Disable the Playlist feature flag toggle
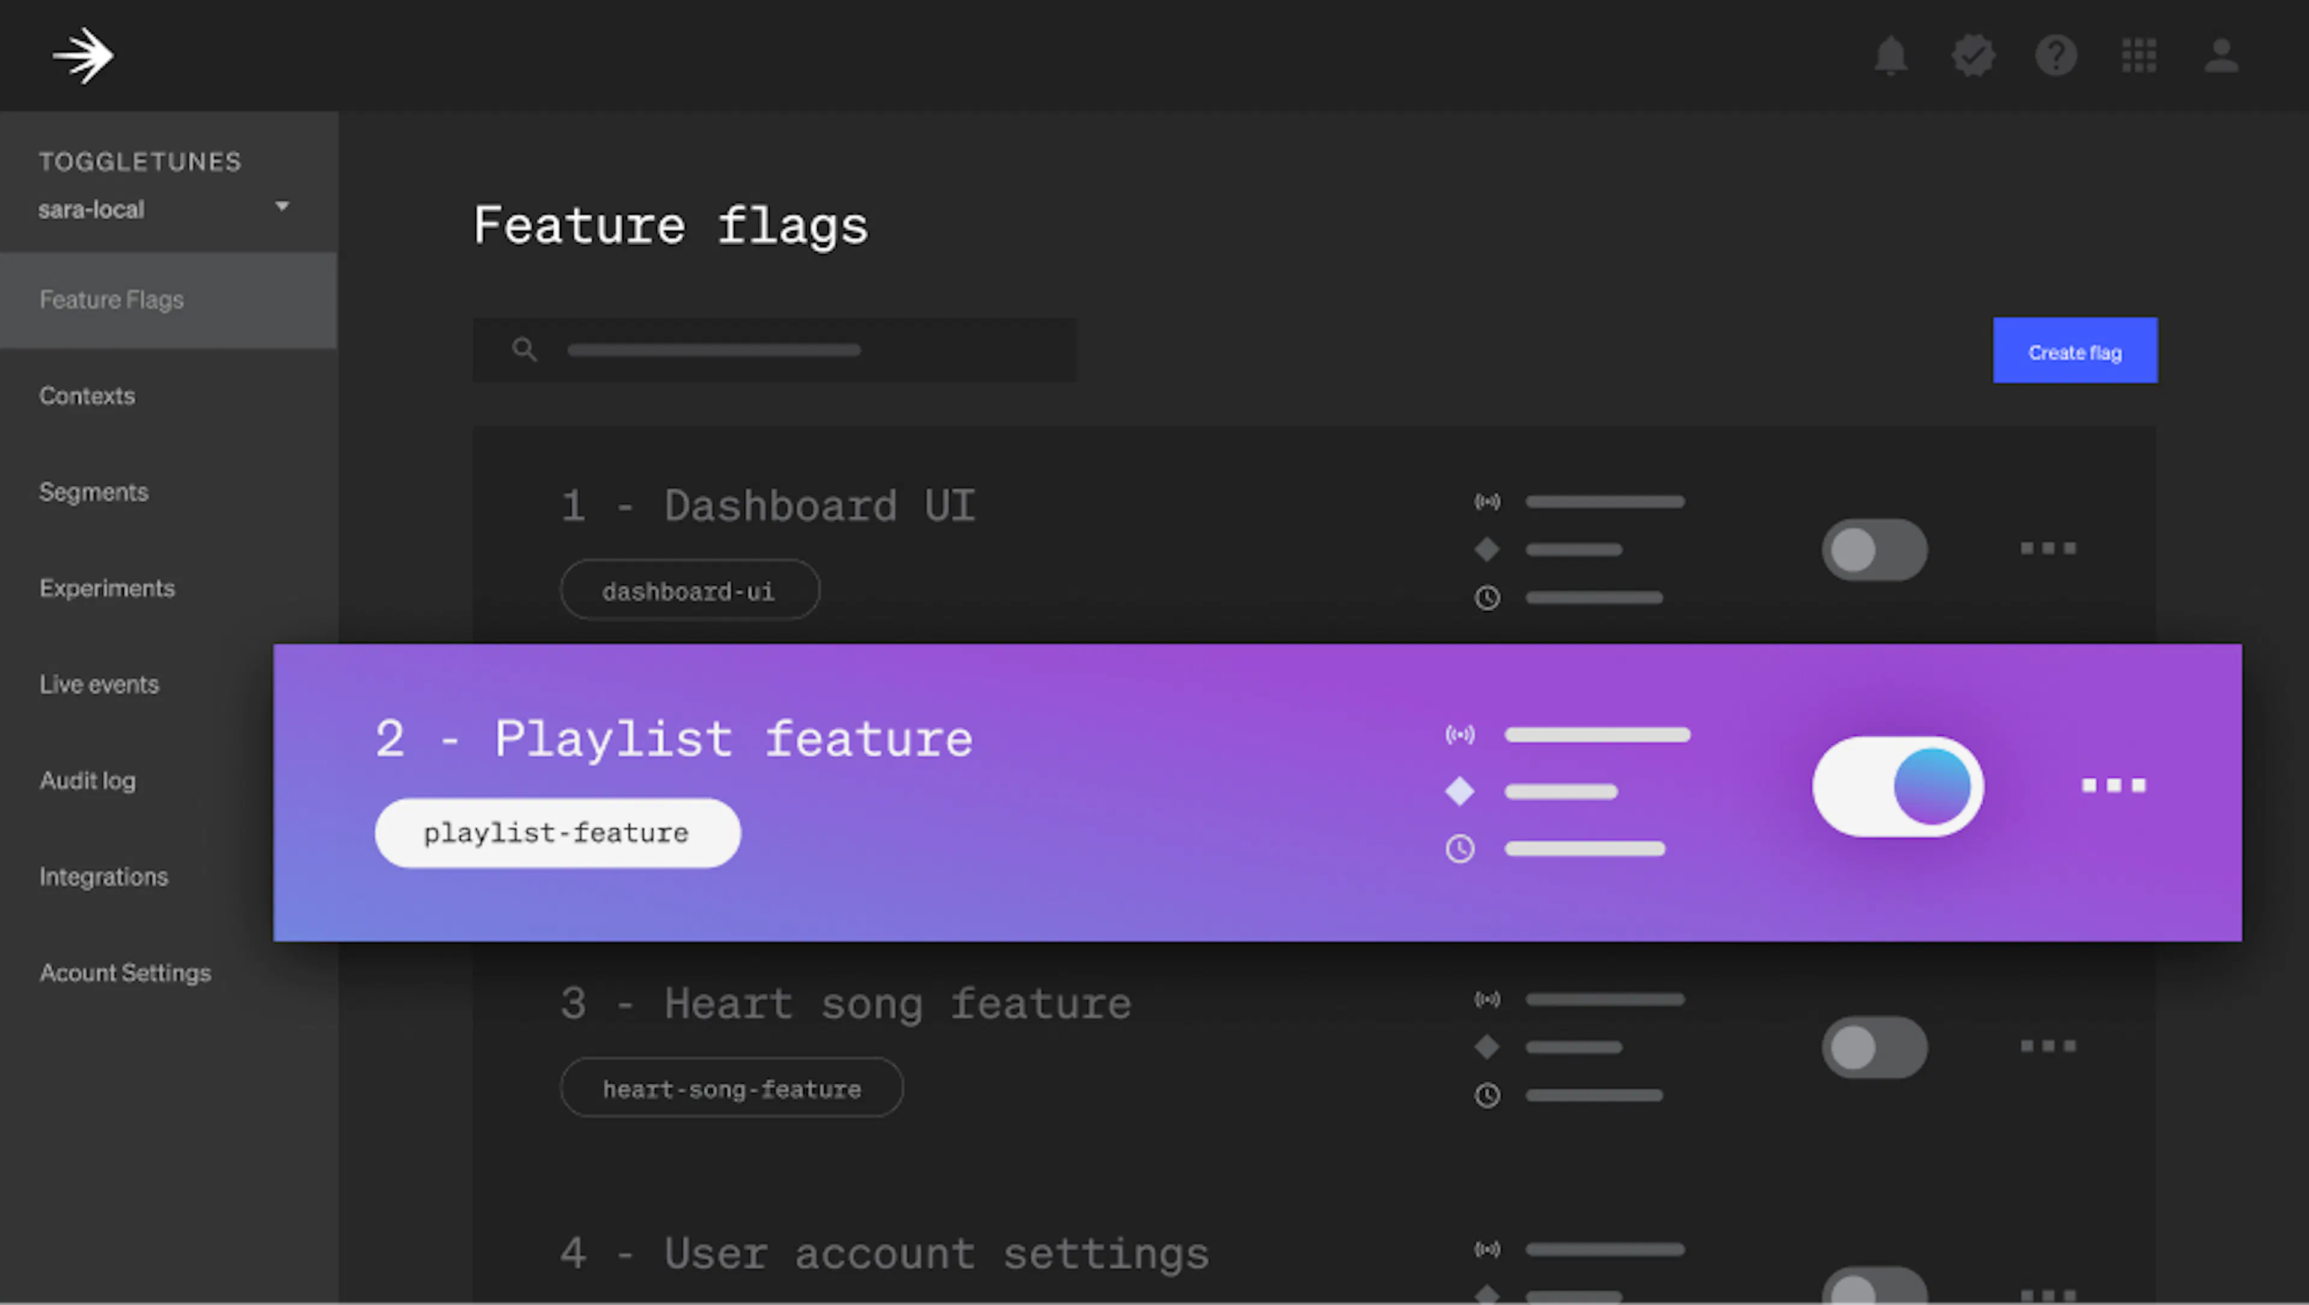This screenshot has width=2309, height=1305. point(1898,786)
